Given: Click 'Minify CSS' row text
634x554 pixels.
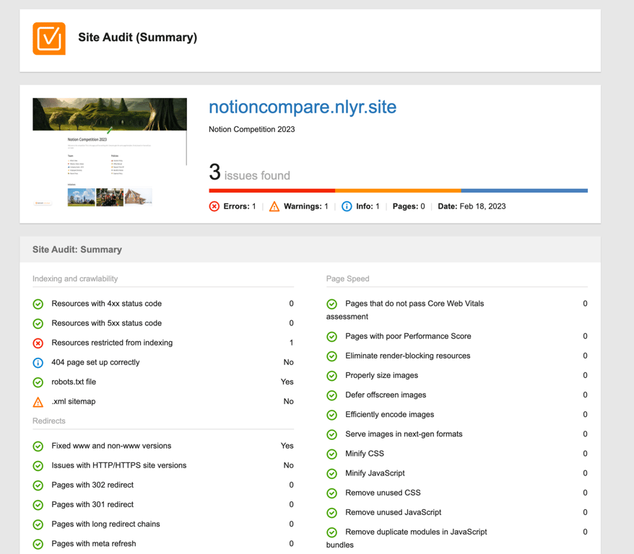Looking at the screenshot, I should coord(365,454).
